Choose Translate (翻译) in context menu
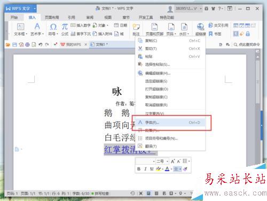Image resolution: width=267 pixels, height=201 pixels. tap(170, 146)
